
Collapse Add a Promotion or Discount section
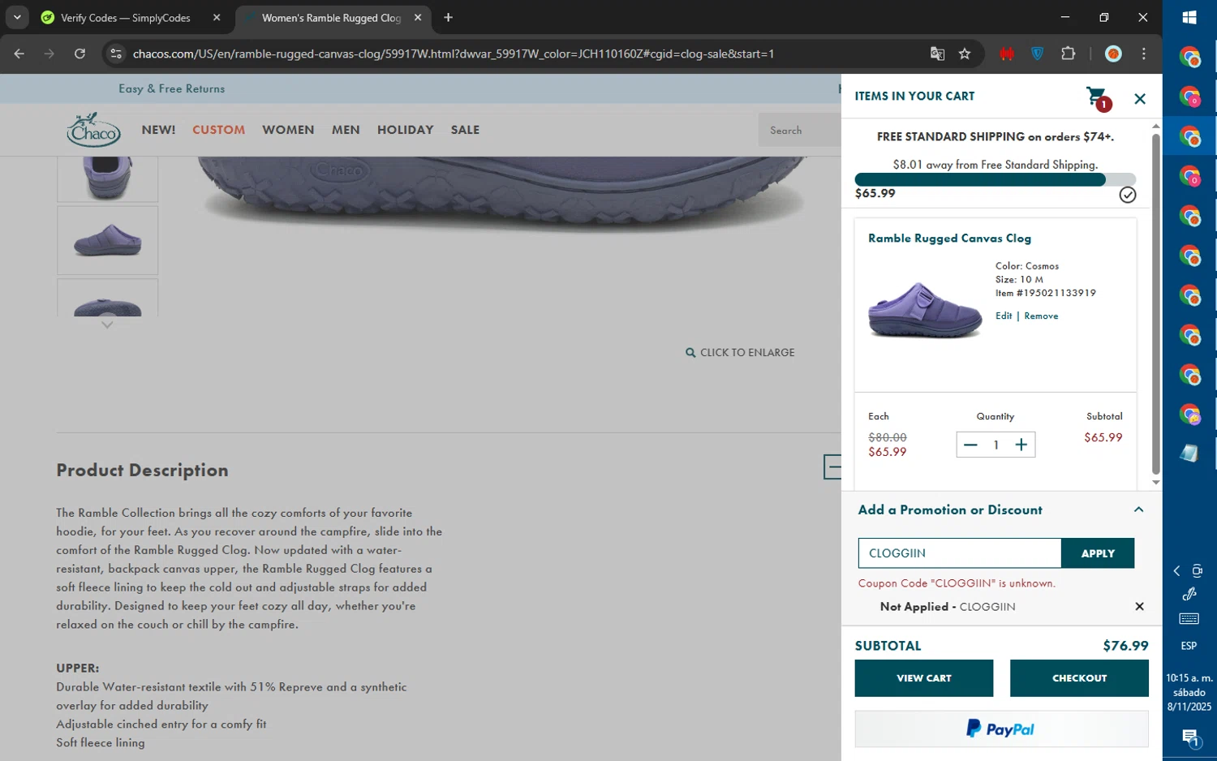click(1138, 509)
